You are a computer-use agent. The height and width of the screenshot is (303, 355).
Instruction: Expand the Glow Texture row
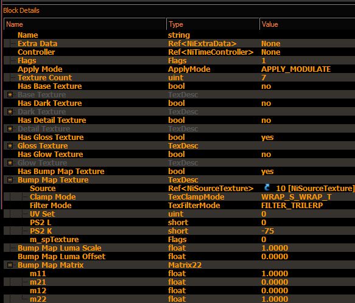point(10,162)
